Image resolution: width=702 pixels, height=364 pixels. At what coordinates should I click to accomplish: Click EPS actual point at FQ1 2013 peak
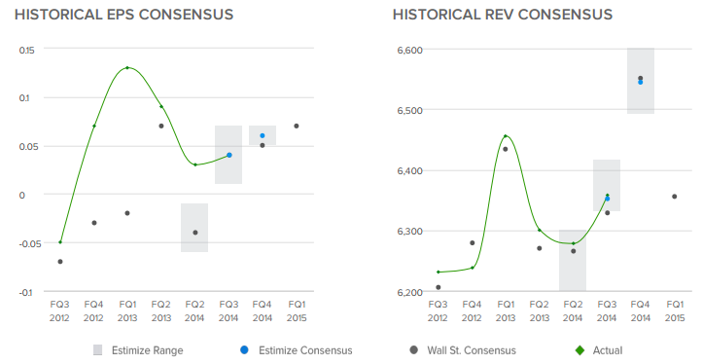coord(127,68)
